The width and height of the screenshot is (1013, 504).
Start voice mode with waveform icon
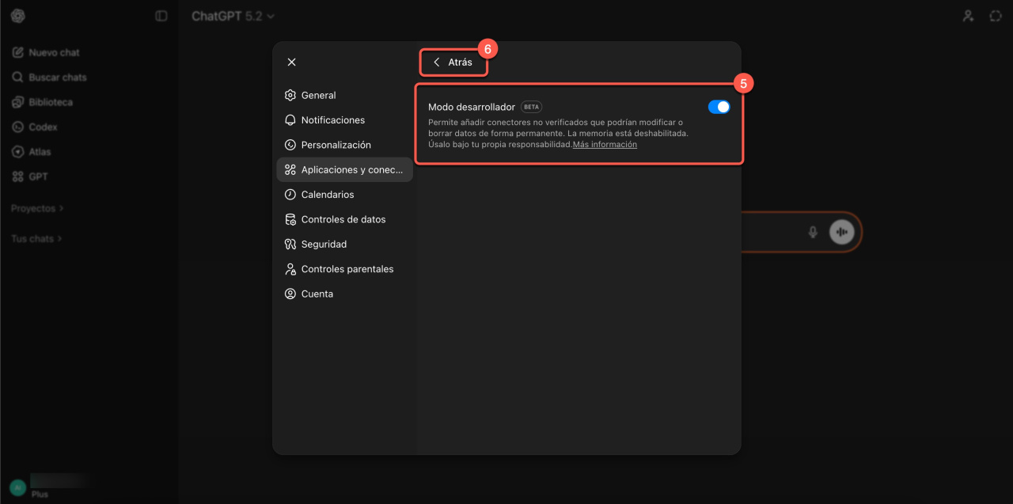point(841,232)
